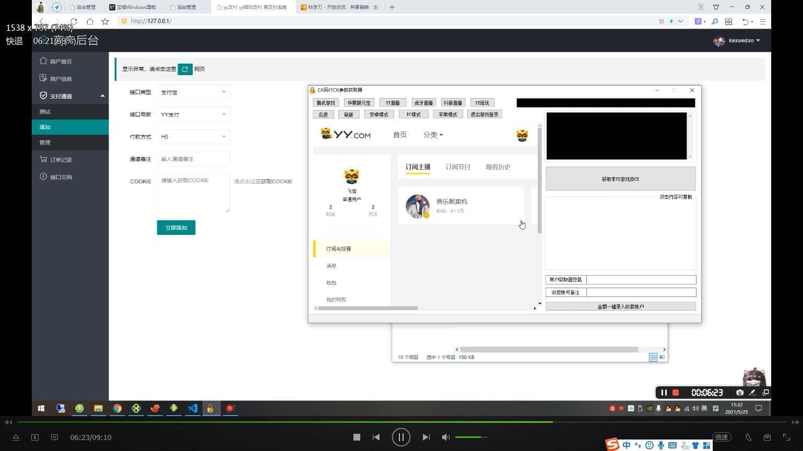Viewport: 803px width, 451px height.
Task: Pause the video with the center pause button
Action: tap(401, 437)
